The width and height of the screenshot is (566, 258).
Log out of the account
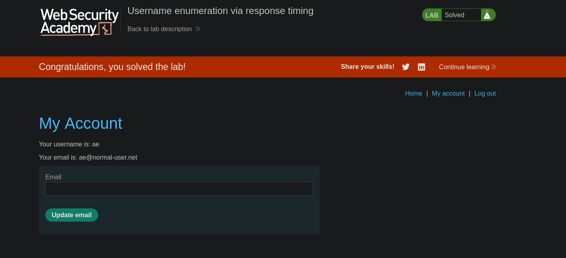click(x=485, y=94)
